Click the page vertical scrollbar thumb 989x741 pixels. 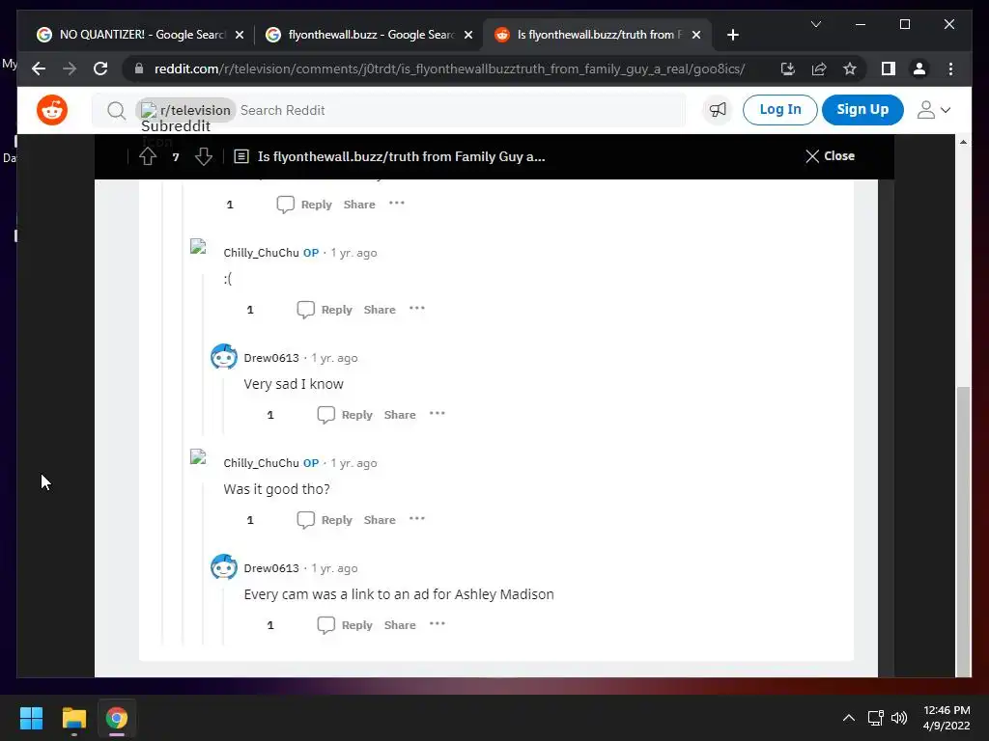pyautogui.click(x=963, y=532)
